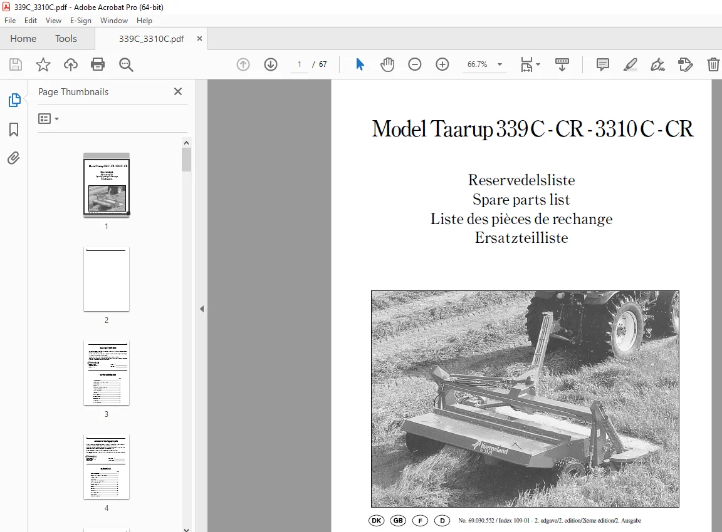Add a comment with speech bubble icon
722x532 pixels.
point(603,64)
